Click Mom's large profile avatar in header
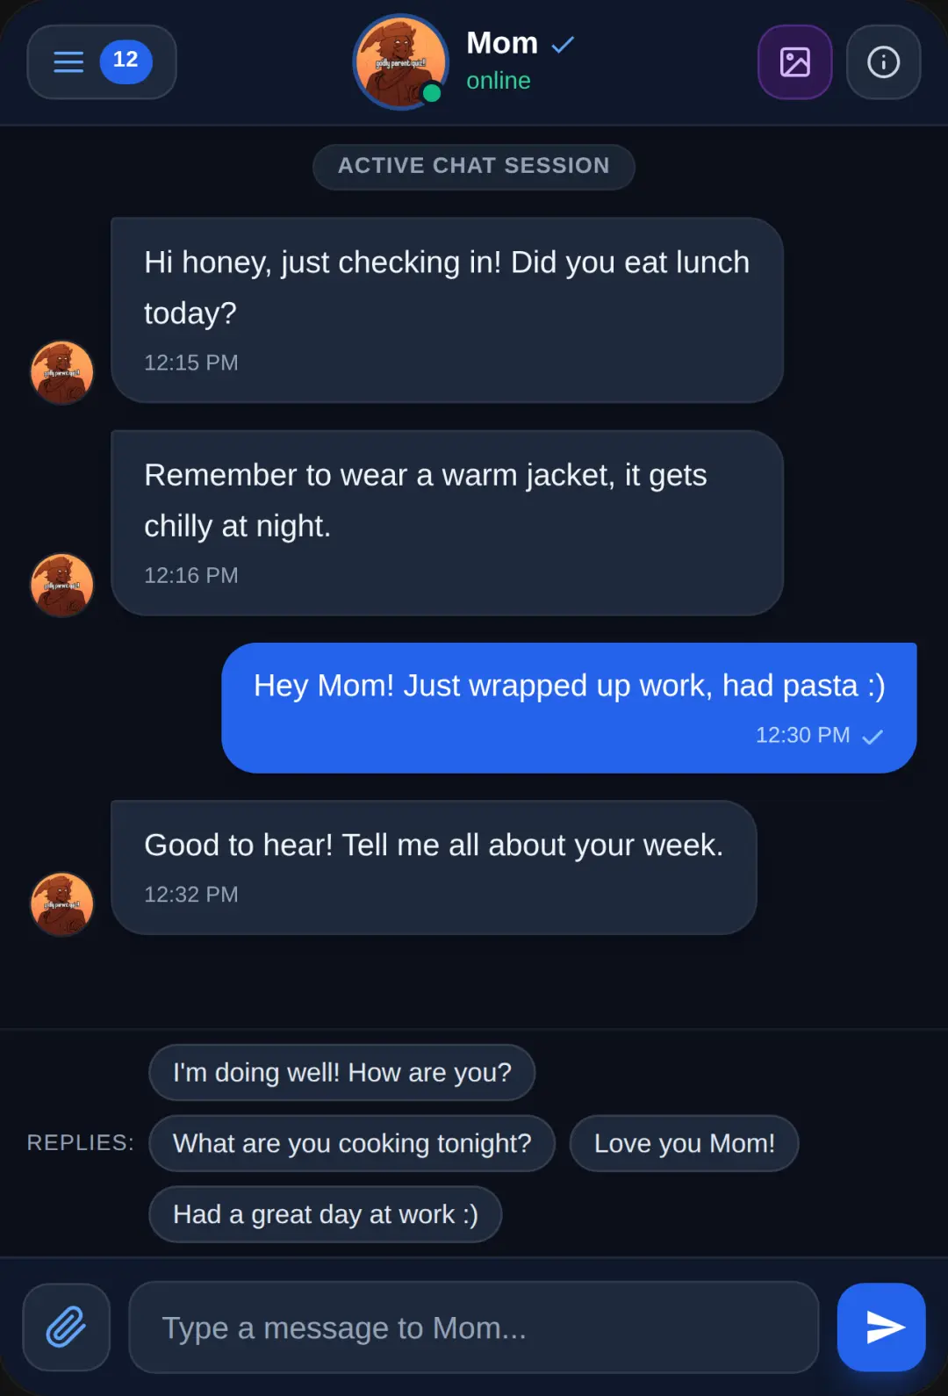948x1396 pixels. pos(400,61)
